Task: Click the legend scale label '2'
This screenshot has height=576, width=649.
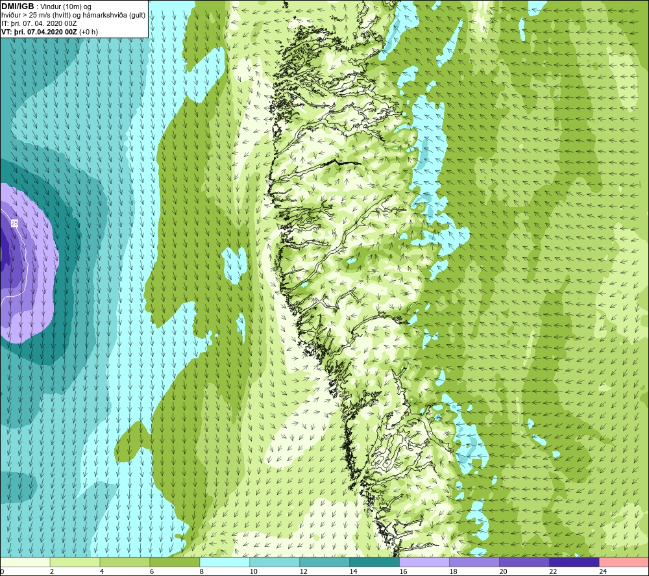Action: pos(52,571)
